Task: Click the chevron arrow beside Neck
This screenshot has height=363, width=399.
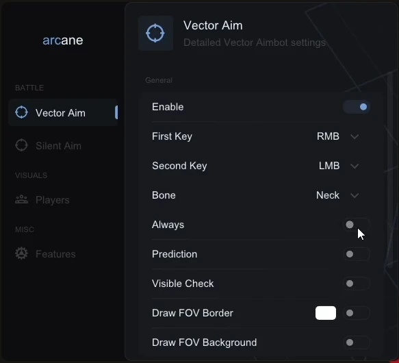Action: [355, 195]
